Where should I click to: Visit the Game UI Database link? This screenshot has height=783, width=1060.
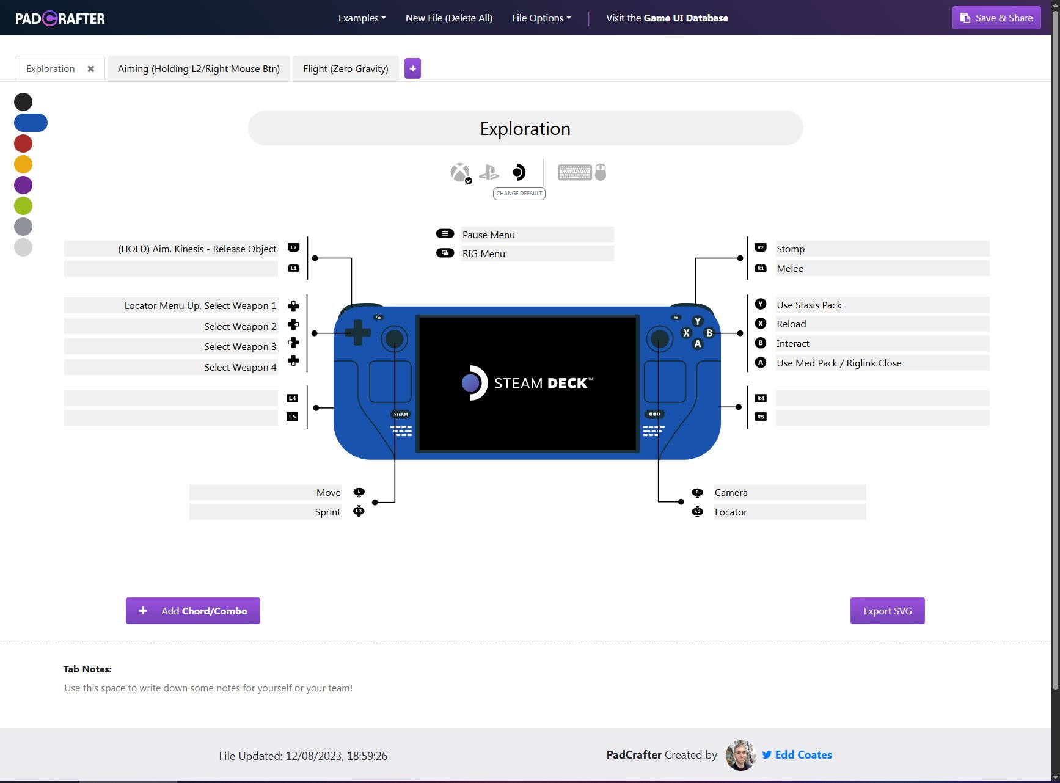[667, 18]
